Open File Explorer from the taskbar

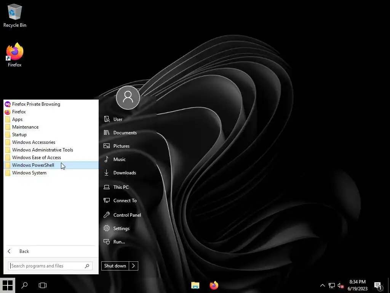point(195,285)
